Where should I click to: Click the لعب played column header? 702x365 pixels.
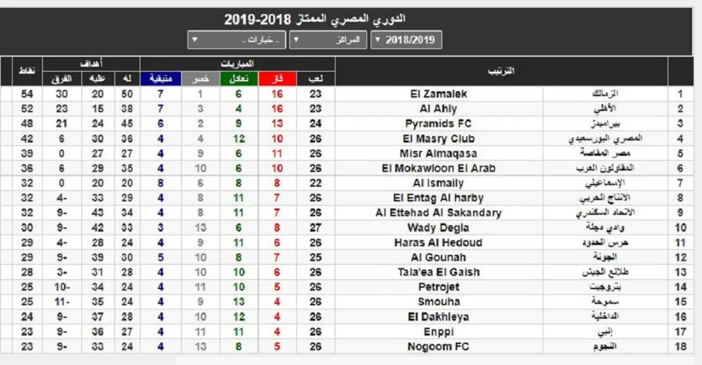[316, 78]
